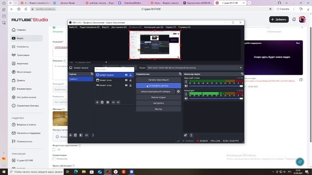This screenshot has width=312, height=175.
Task: Adjust desktop audio volume slider
Action: point(215,86)
